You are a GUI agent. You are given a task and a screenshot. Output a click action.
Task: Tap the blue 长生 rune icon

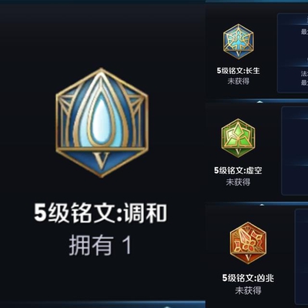(238, 42)
